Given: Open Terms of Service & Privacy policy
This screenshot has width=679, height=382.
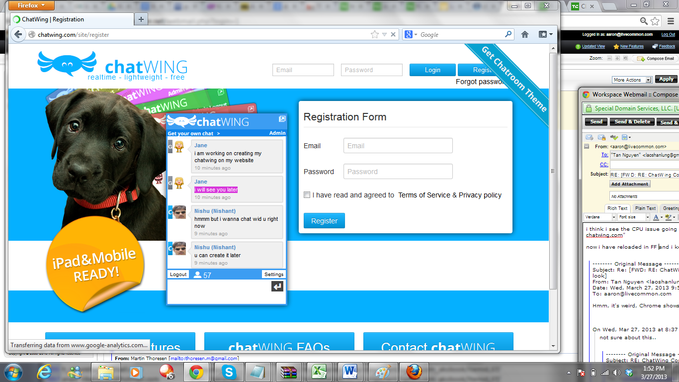Looking at the screenshot, I should click(450, 195).
